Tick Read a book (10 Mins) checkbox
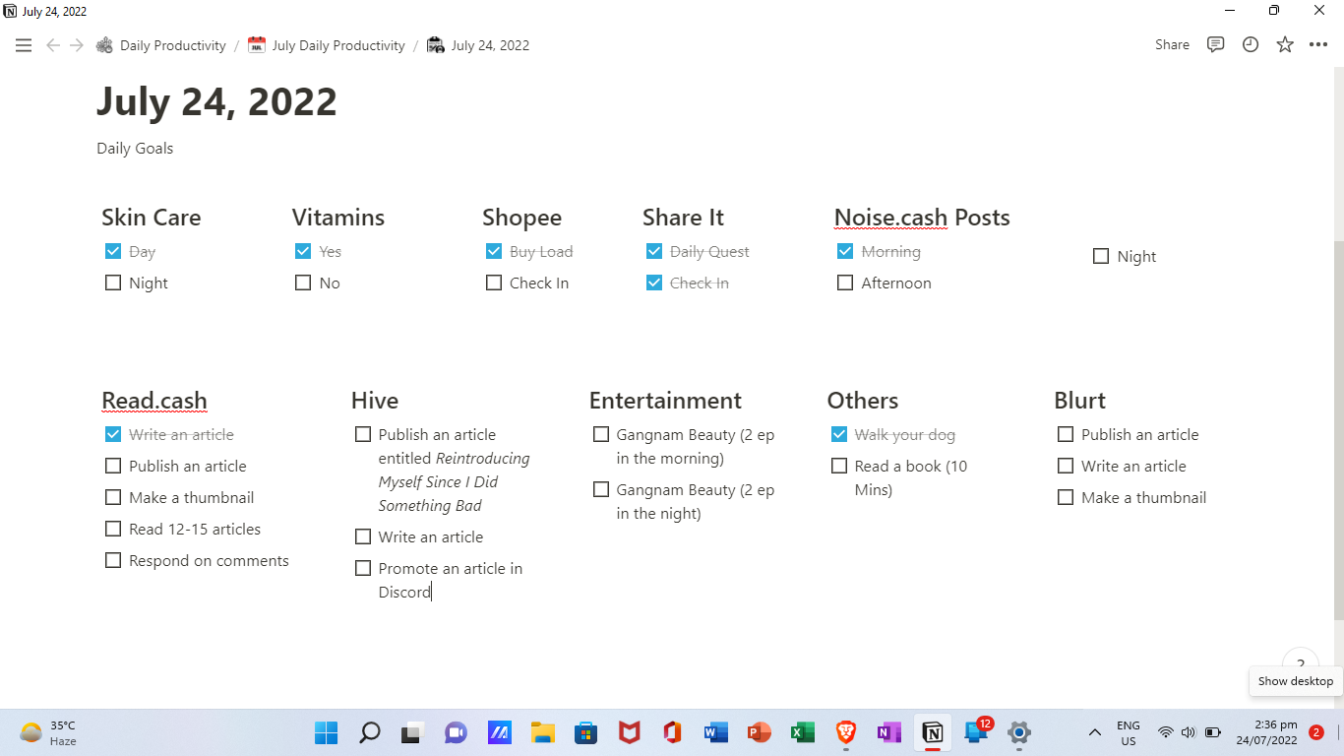This screenshot has height=756, width=1344. click(839, 466)
